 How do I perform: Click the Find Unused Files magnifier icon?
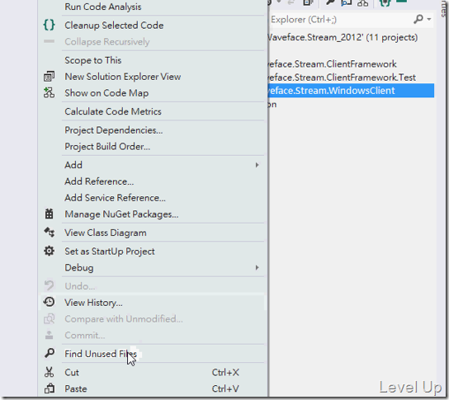pyautogui.click(x=49, y=353)
